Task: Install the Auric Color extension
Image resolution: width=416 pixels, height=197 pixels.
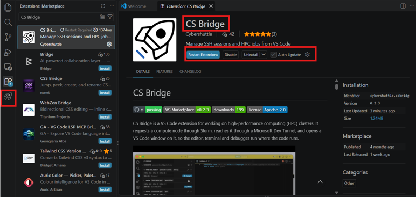Action: (x=105, y=189)
